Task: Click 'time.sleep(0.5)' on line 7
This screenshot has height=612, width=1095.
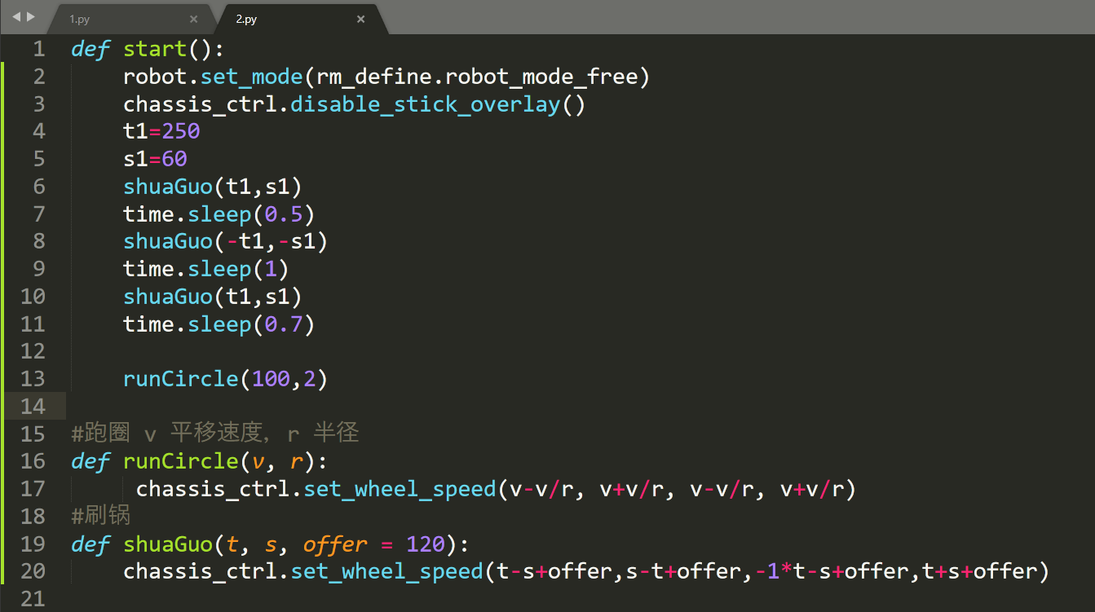Action: tap(219, 214)
